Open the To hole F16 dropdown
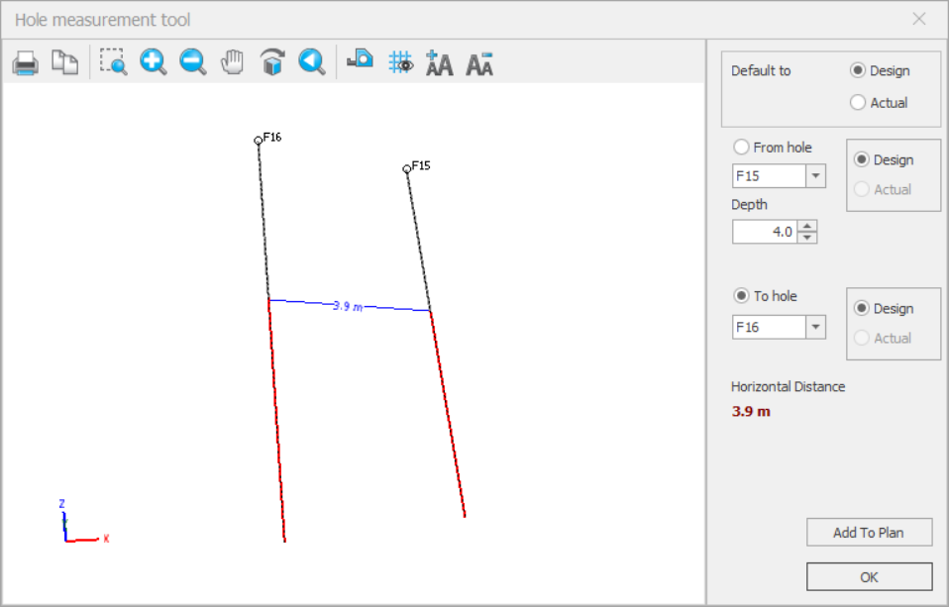 816,328
